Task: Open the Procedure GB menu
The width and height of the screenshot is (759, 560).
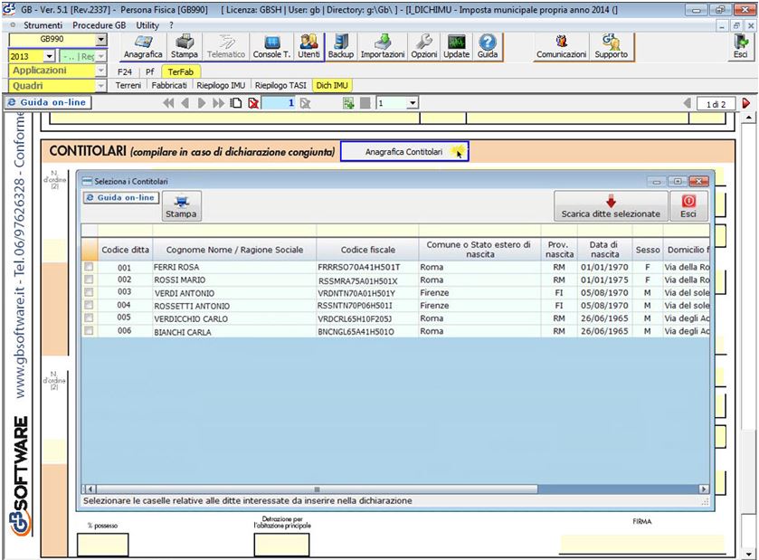Action: click(100, 25)
